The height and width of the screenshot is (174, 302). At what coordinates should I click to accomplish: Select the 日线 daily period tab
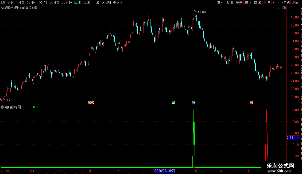pos(78,2)
